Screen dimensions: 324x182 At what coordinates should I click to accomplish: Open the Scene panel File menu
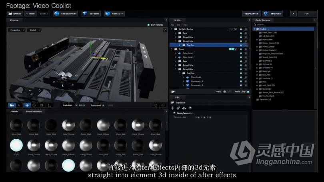click(x=172, y=25)
